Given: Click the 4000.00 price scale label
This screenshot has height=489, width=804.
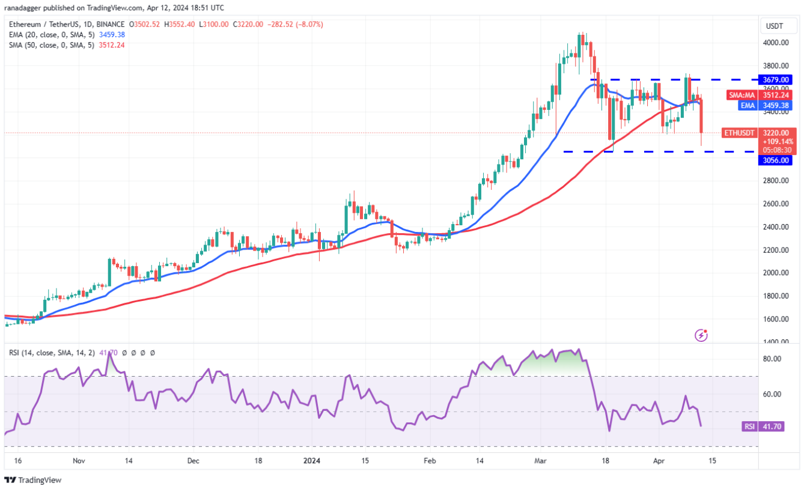Looking at the screenshot, I should click(x=776, y=43).
